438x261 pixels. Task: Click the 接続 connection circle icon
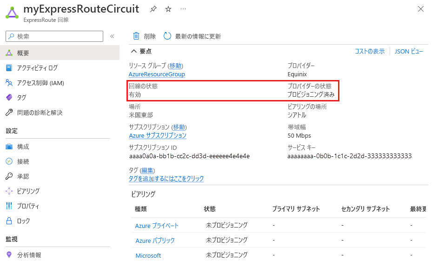(9, 161)
